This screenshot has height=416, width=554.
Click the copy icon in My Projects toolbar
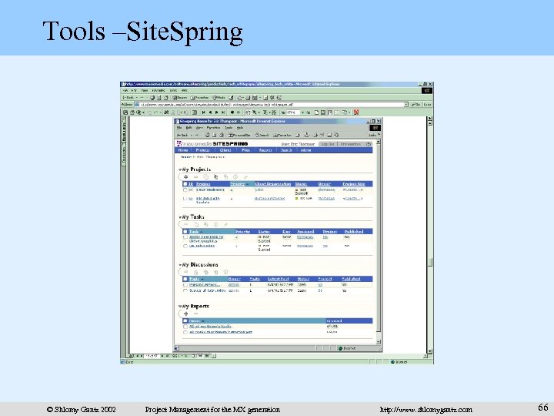206,177
